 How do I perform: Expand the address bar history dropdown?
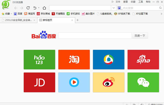pyautogui.click(x=114, y=8)
